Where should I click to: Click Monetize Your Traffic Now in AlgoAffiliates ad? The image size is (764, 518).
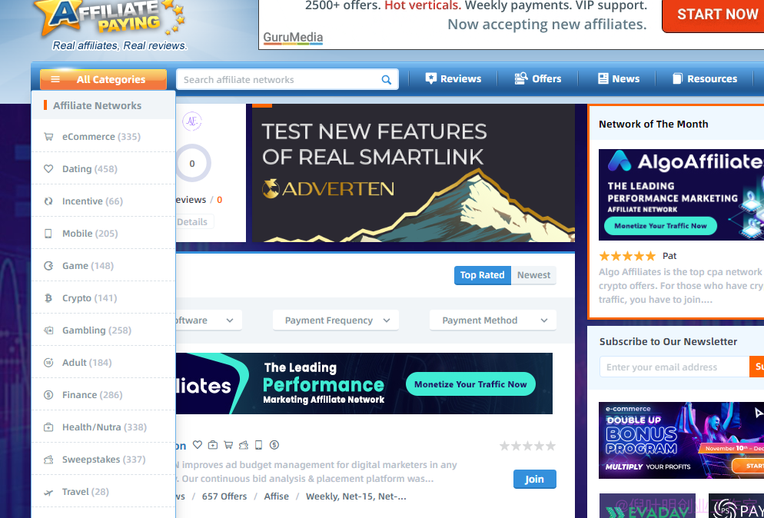(x=660, y=226)
